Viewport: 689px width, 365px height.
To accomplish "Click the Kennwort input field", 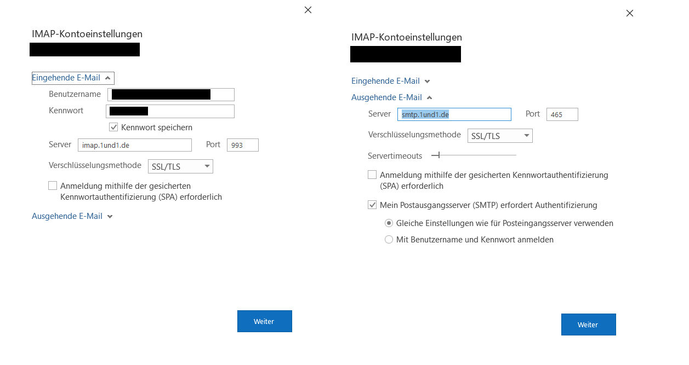I will point(170,112).
